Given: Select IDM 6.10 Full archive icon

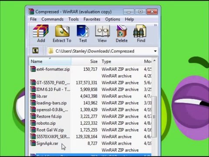Looking at the screenshot, I should pos(33,89).
